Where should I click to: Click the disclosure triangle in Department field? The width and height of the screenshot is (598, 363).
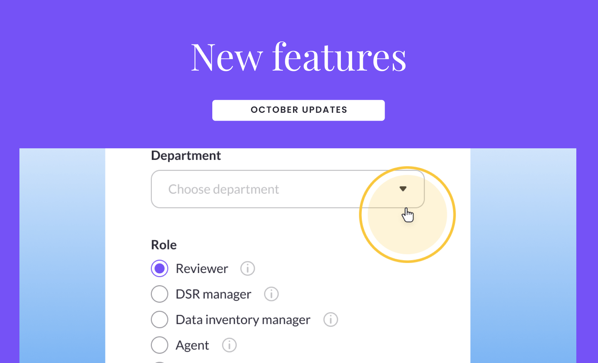[x=403, y=189]
